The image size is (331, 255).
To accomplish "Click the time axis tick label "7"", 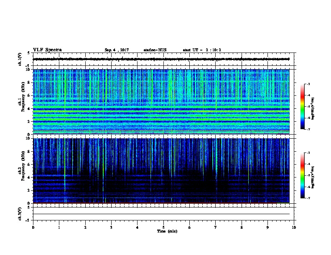I will pos(216,227).
